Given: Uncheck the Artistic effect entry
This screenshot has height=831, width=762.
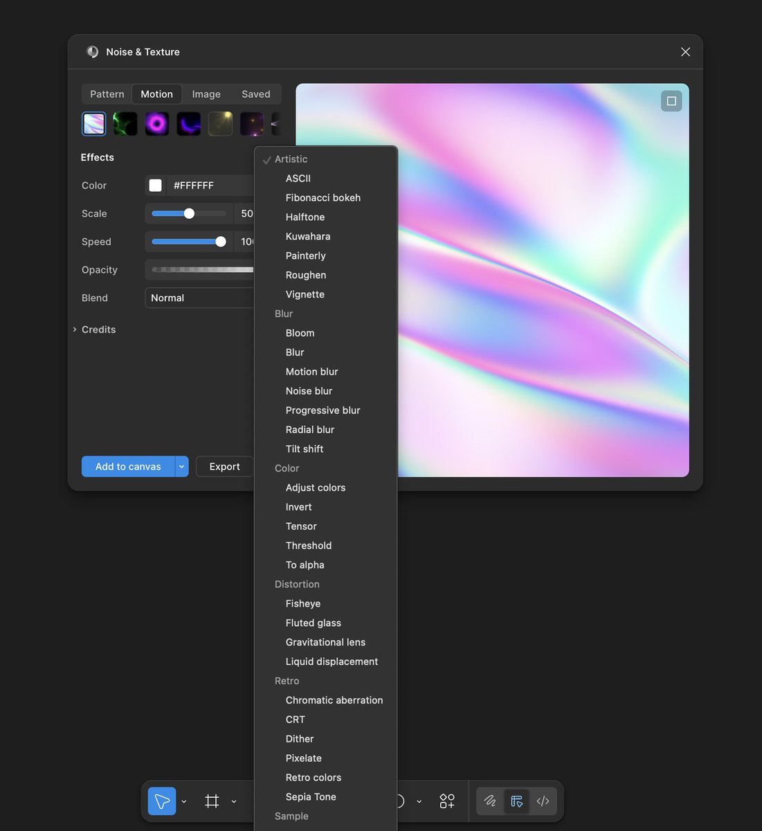Looking at the screenshot, I should [x=290, y=159].
